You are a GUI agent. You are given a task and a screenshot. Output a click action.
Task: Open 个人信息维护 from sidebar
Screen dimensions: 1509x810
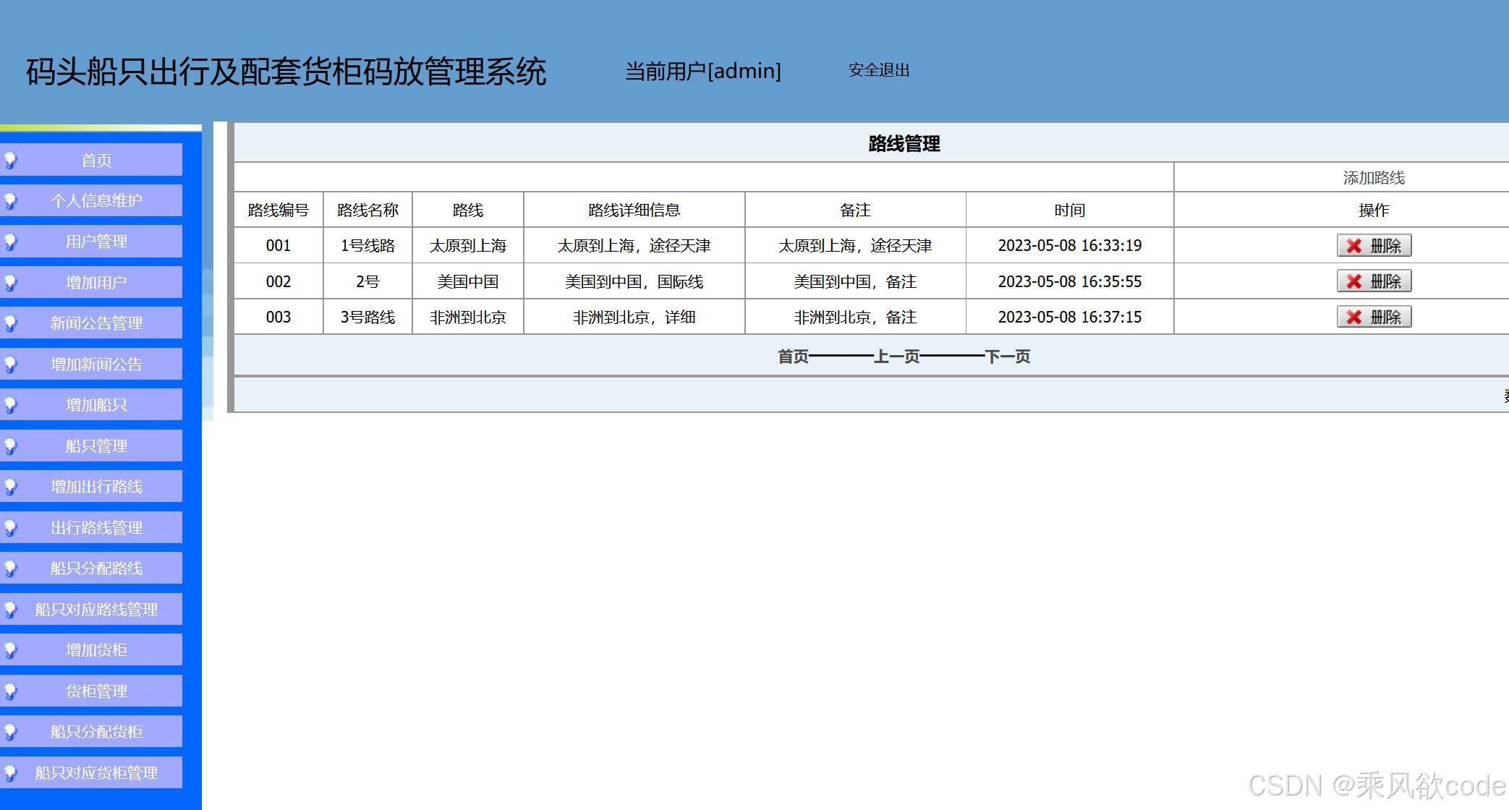[x=96, y=200]
